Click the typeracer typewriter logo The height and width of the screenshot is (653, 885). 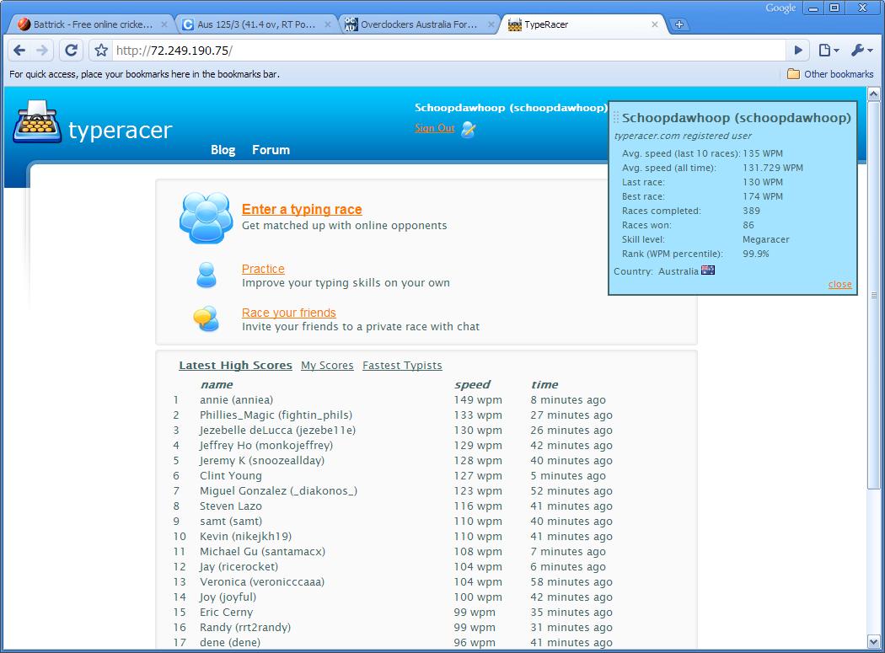coord(37,121)
